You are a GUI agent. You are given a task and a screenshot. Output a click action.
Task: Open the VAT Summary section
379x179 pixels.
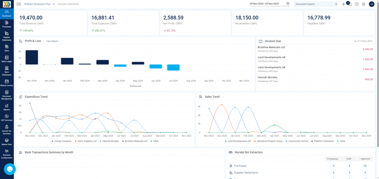pyautogui.click(x=7, y=117)
